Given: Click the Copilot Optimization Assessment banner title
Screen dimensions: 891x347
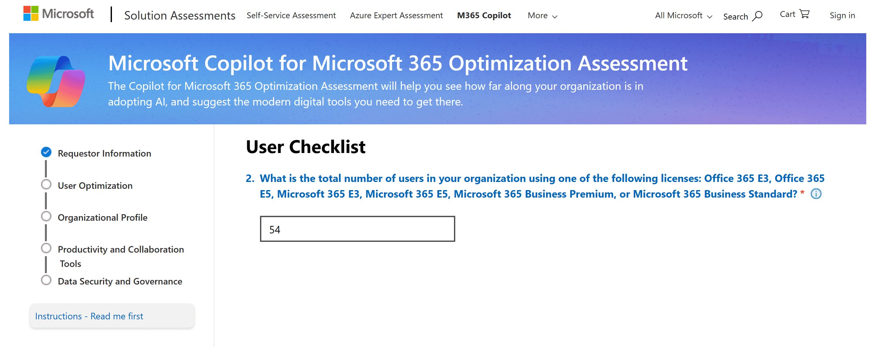Looking at the screenshot, I should click(x=398, y=63).
